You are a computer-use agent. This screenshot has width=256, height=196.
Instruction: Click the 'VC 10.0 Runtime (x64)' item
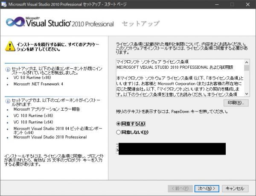[x=33, y=122]
